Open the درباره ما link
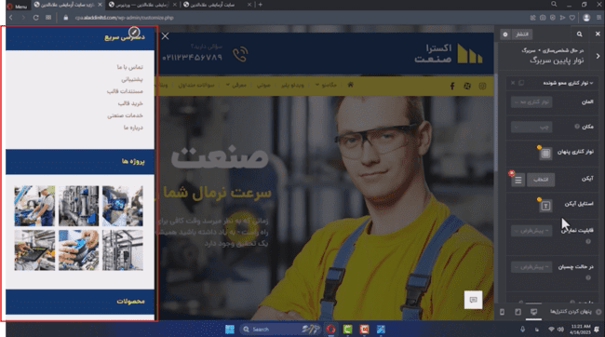This screenshot has height=337, width=605. [133, 127]
